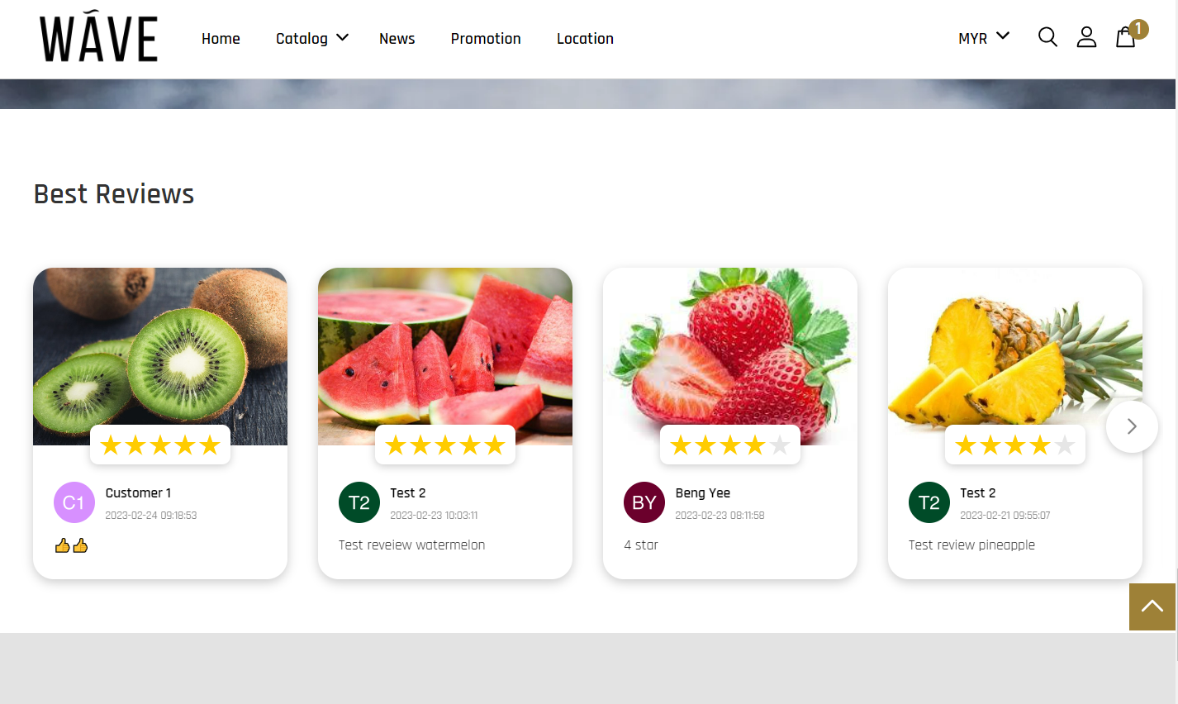1178x704 pixels.
Task: Expand the MYR currency dropdown
Action: (984, 38)
